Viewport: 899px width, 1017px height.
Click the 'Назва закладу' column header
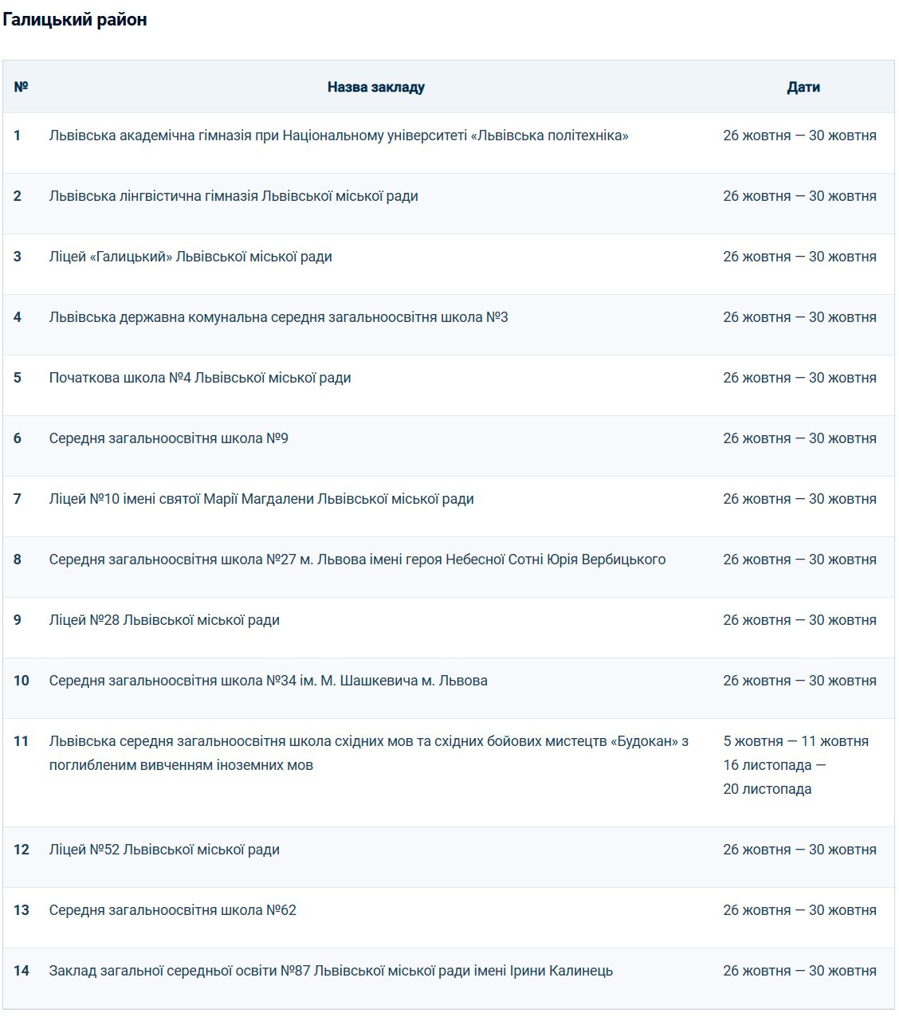[376, 87]
